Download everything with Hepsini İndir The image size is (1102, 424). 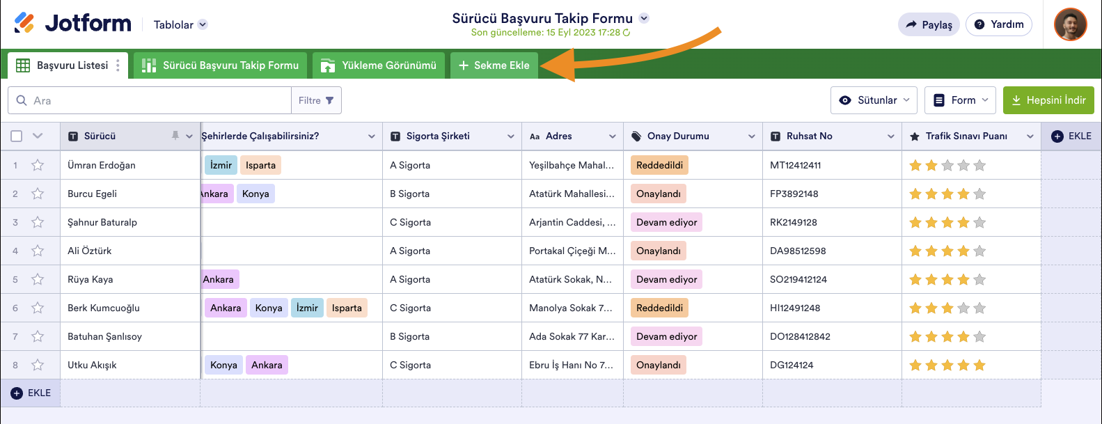[x=1048, y=100]
